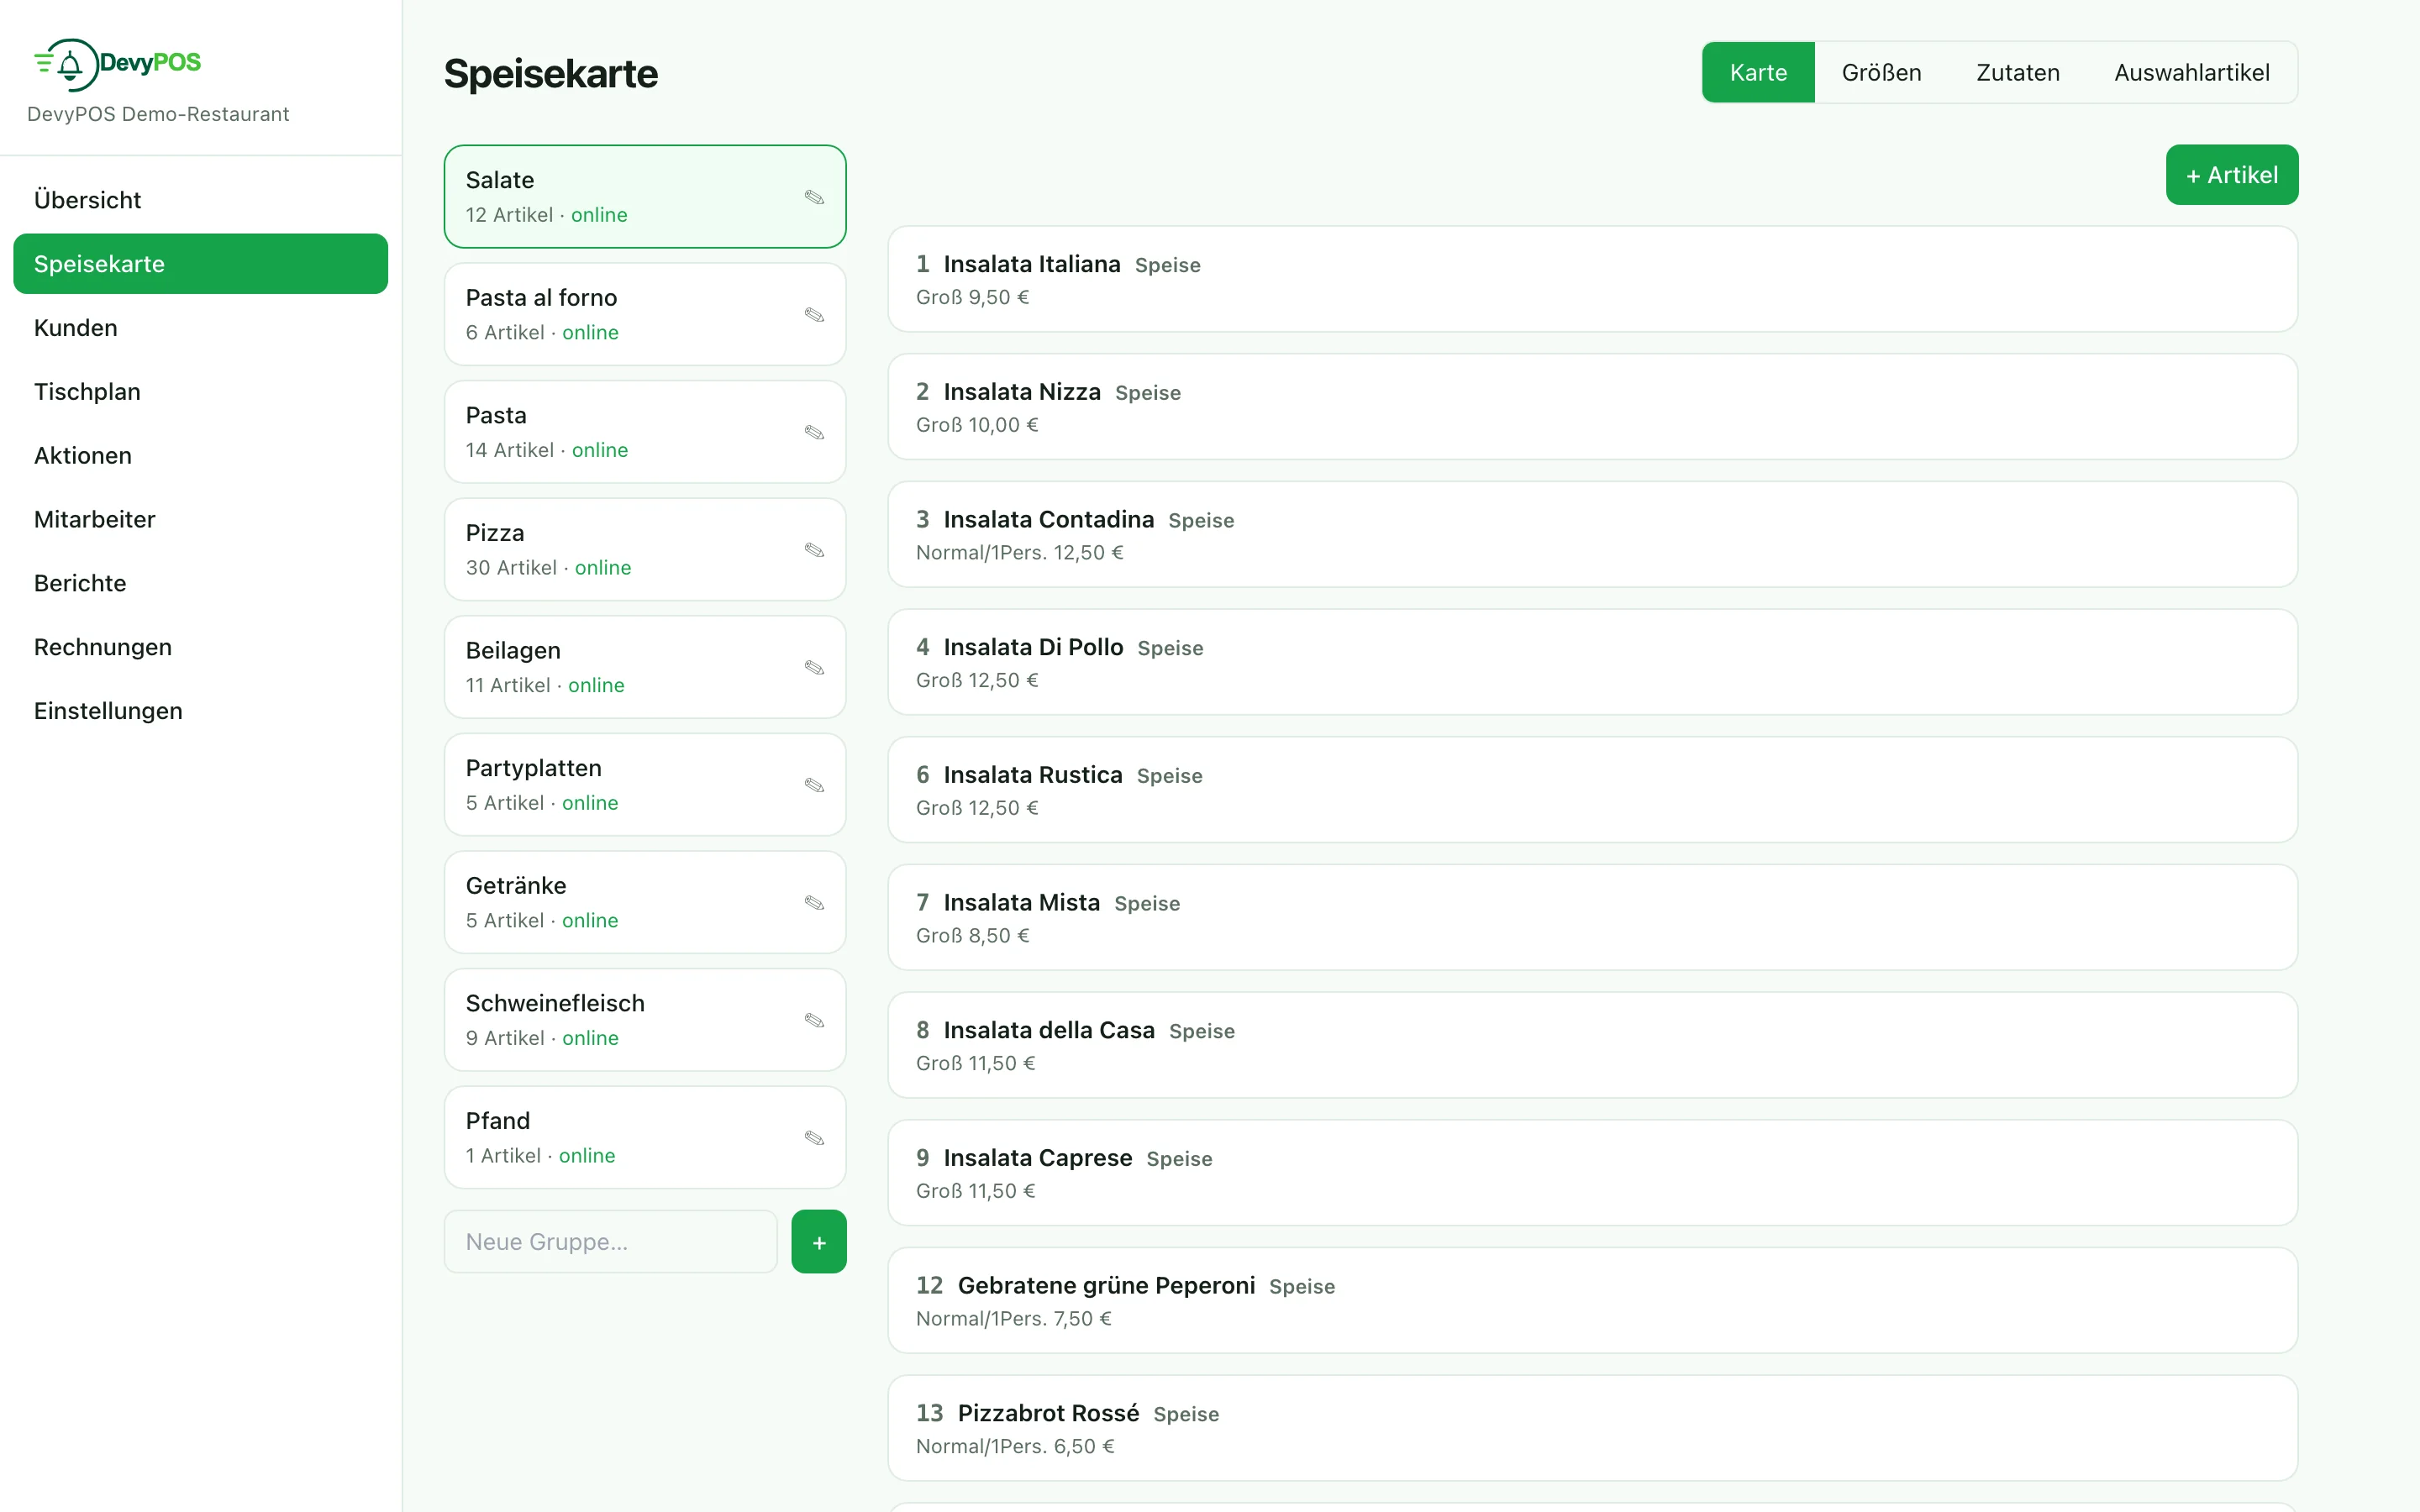This screenshot has height=1512, width=2420.
Task: Open Insalata Contadina article
Action: click(1593, 535)
